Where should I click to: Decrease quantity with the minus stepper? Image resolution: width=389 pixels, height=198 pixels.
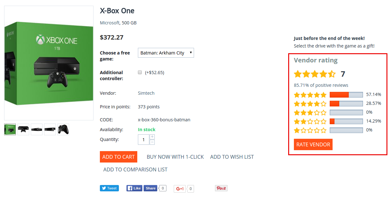(x=152, y=142)
